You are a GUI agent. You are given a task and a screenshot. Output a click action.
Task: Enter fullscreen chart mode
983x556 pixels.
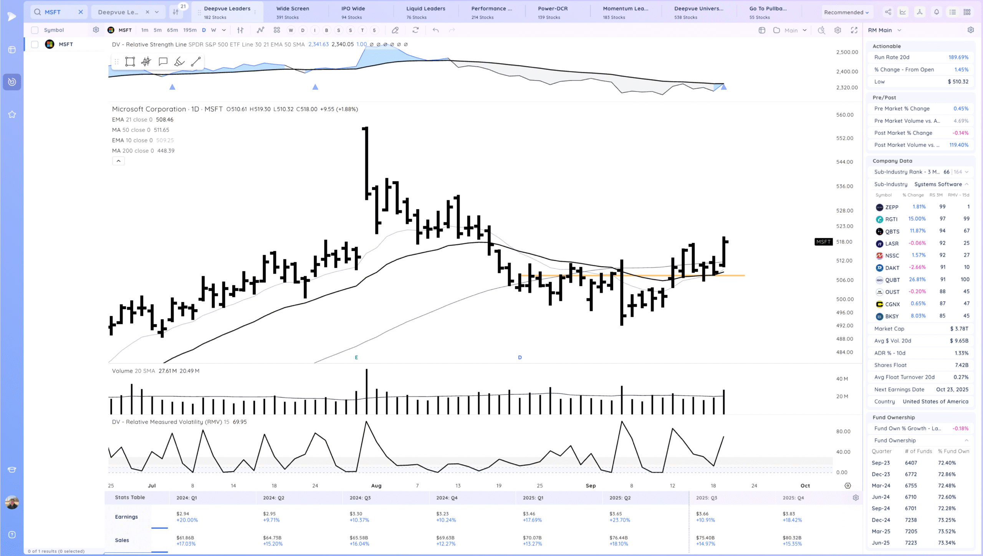click(854, 30)
